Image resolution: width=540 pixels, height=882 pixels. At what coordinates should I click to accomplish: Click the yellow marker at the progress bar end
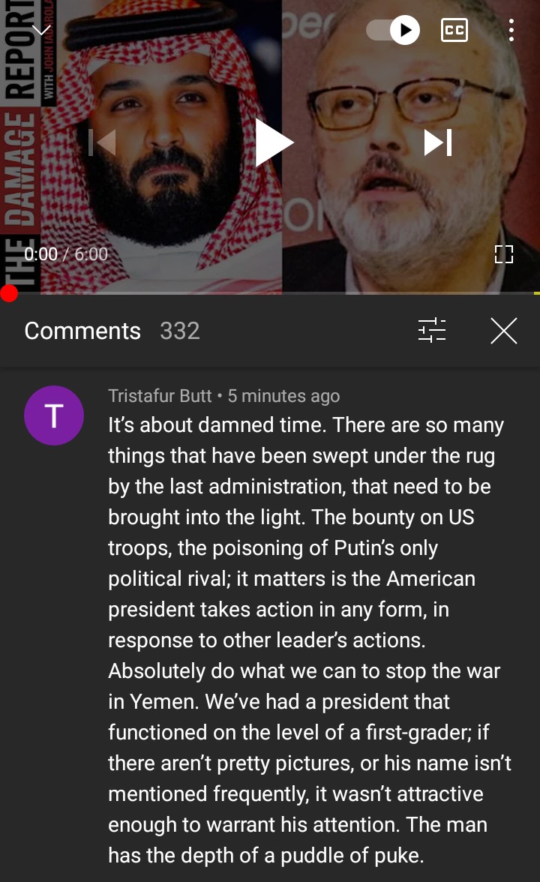click(537, 293)
